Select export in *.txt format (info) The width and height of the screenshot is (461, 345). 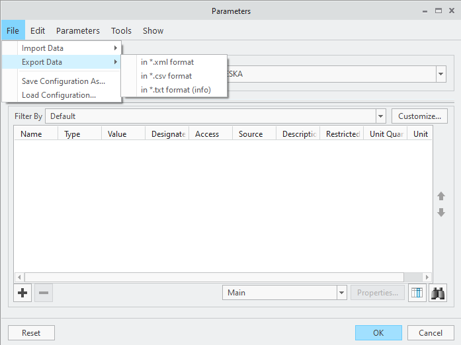pos(176,90)
